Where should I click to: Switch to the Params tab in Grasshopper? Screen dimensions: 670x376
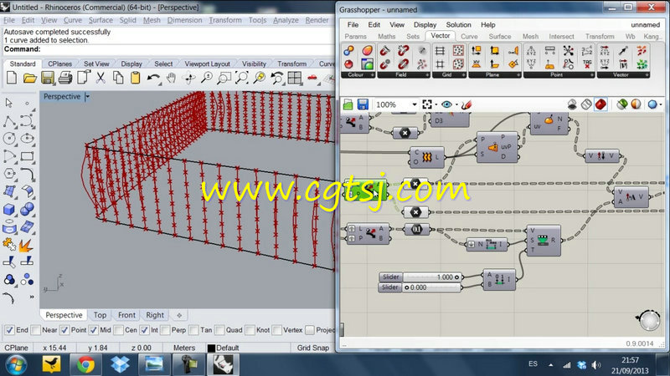pos(355,37)
